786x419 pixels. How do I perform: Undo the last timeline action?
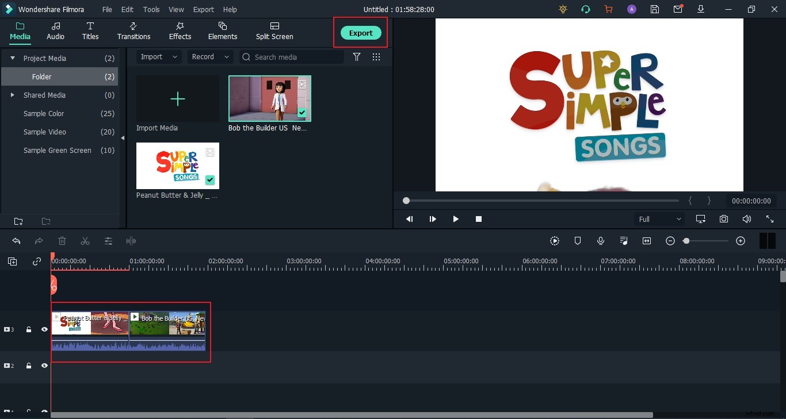pos(16,241)
